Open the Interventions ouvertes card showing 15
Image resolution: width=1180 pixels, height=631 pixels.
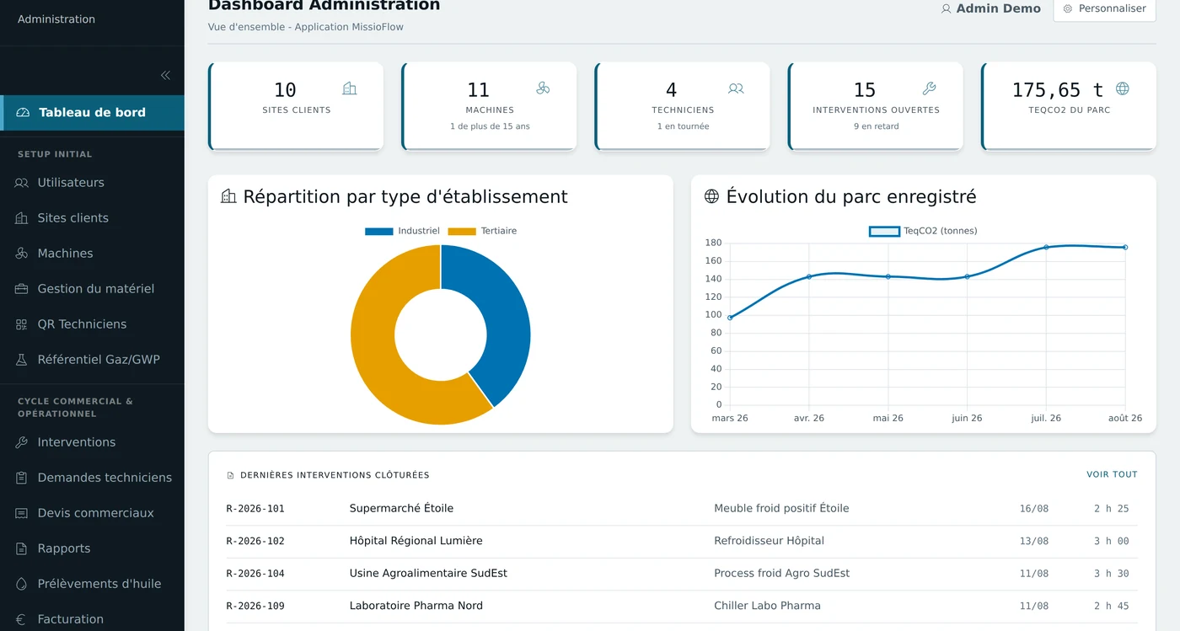pos(875,106)
